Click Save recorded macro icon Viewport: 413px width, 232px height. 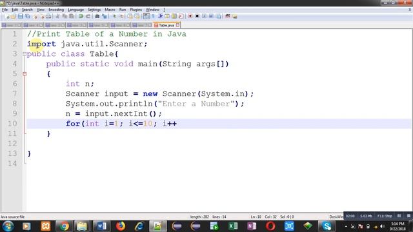(218, 16)
